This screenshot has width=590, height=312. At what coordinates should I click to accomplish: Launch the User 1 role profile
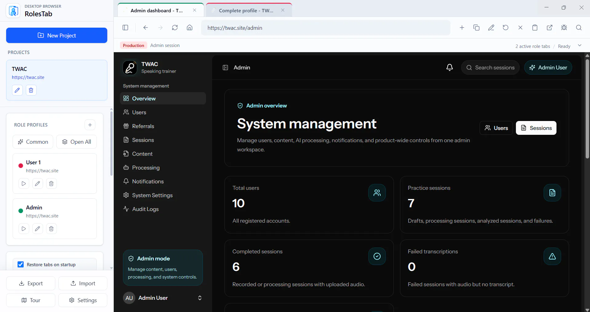[x=24, y=184]
